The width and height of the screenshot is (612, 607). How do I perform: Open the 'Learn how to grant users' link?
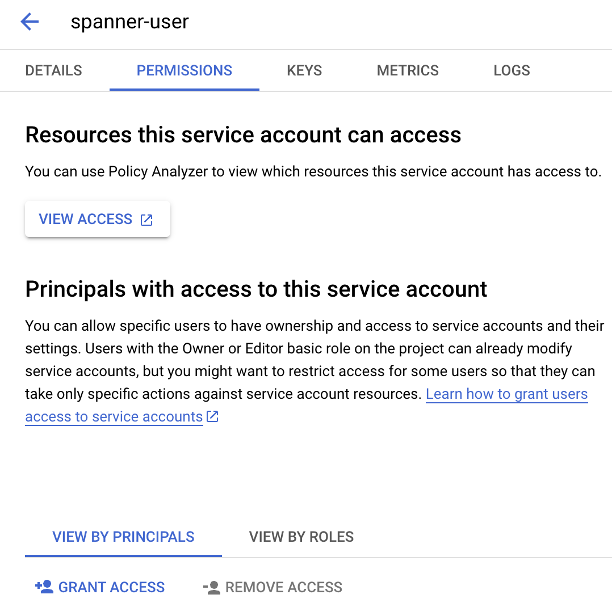506,394
